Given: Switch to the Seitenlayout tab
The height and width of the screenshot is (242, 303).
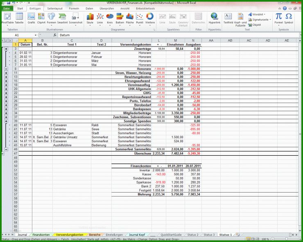Looking at the screenshot, I should (55, 8).
